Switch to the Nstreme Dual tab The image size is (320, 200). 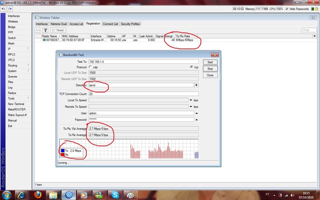tap(58, 24)
